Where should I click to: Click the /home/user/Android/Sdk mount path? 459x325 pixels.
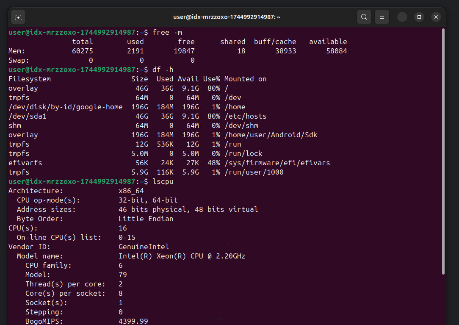[271, 135]
